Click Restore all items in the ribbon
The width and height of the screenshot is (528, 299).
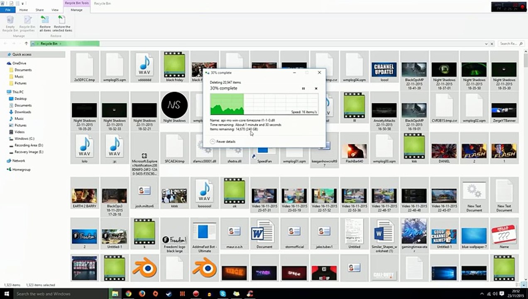tap(45, 24)
